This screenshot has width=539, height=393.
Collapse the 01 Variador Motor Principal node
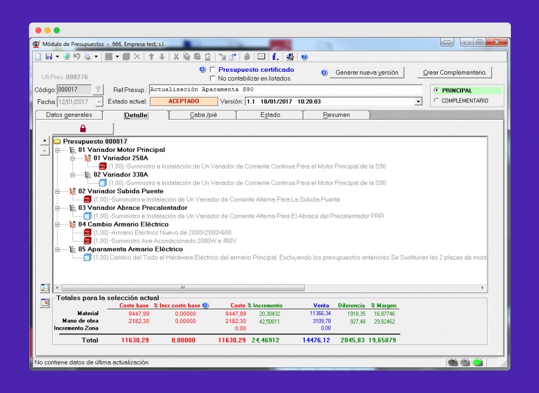(x=57, y=150)
